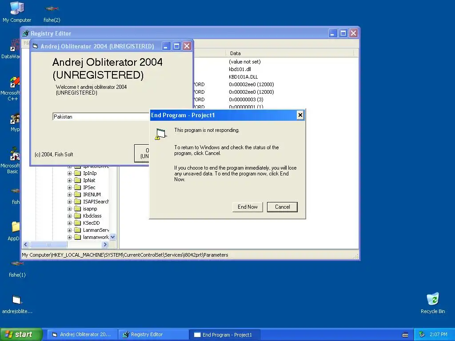Click the Pakistan text field
The image size is (455, 341).
click(101, 117)
